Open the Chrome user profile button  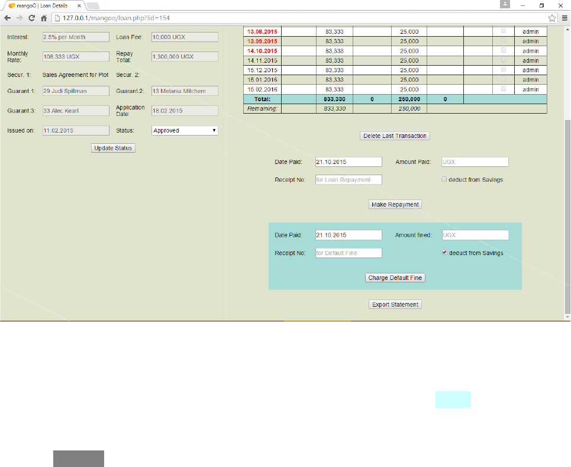[x=505, y=4]
